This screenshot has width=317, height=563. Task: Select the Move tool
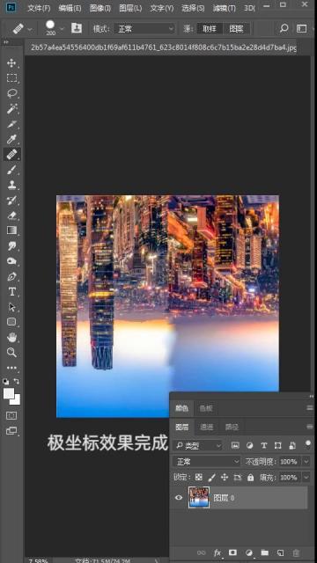tap(11, 63)
